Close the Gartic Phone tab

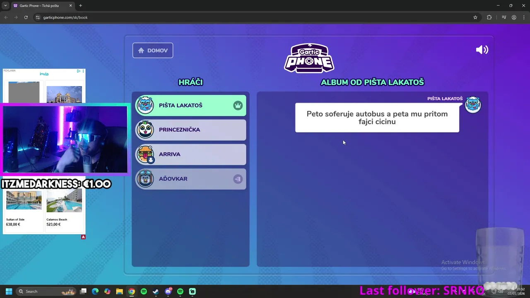coord(71,6)
